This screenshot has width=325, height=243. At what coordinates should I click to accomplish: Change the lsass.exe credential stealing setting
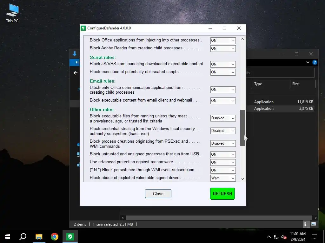(x=223, y=131)
